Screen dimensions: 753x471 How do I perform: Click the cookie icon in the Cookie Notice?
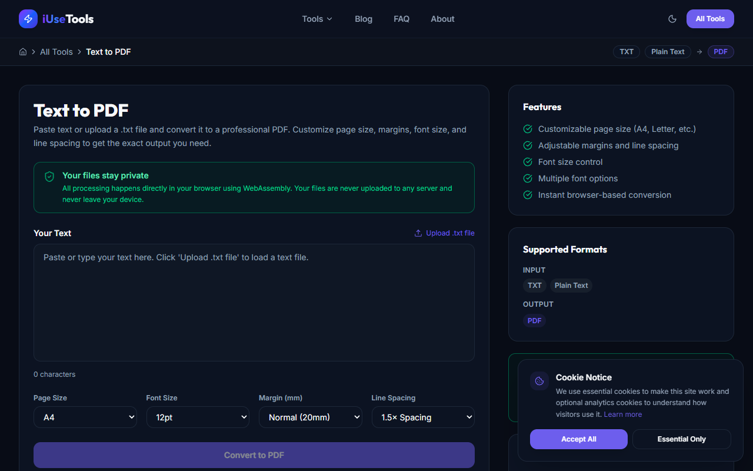[539, 380]
